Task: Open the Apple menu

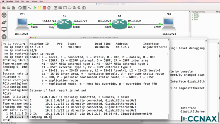Action: coord(3,1)
